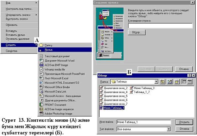Click Microsoft Data Link icon

41,92
